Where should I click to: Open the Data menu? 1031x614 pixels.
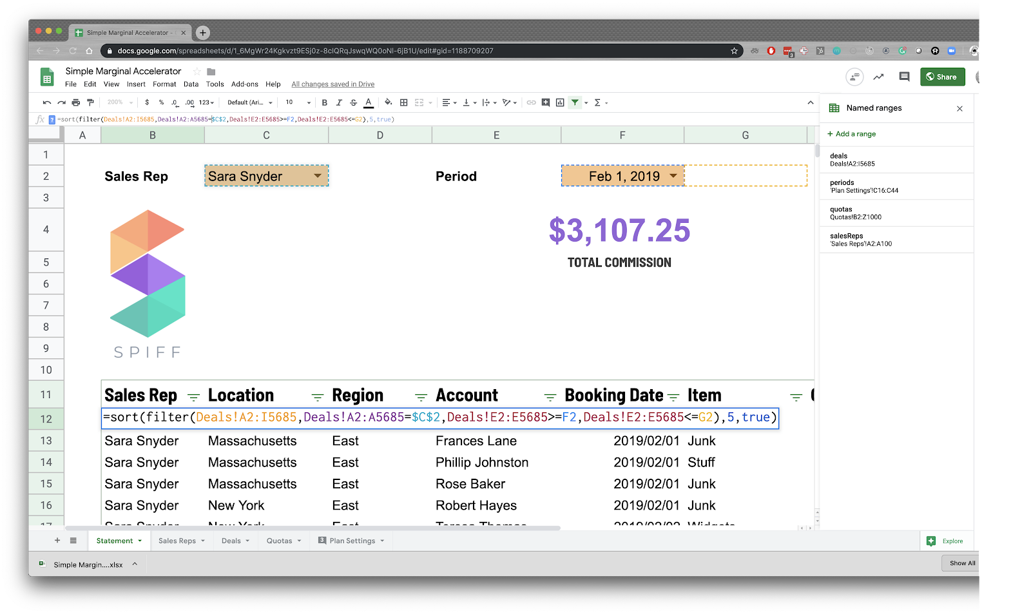(191, 84)
